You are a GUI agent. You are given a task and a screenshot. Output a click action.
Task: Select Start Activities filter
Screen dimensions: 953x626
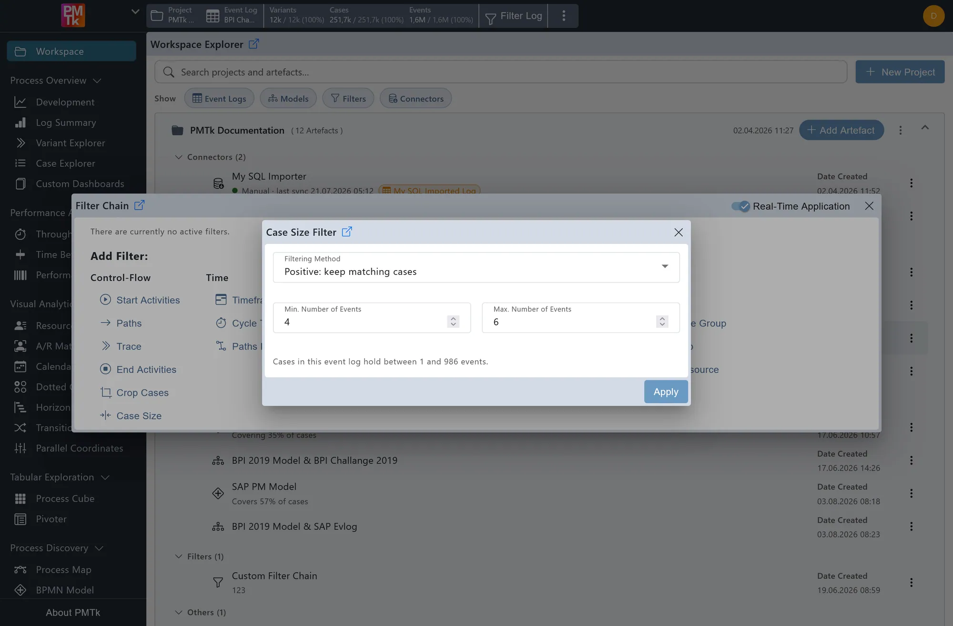(x=140, y=300)
